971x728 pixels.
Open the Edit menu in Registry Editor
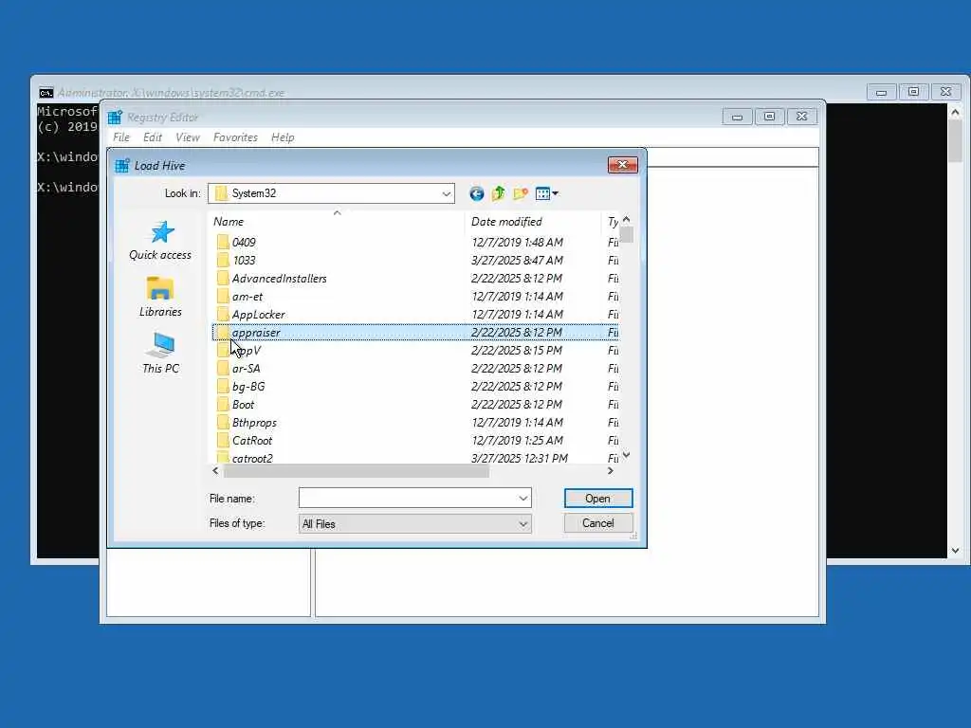(x=153, y=137)
